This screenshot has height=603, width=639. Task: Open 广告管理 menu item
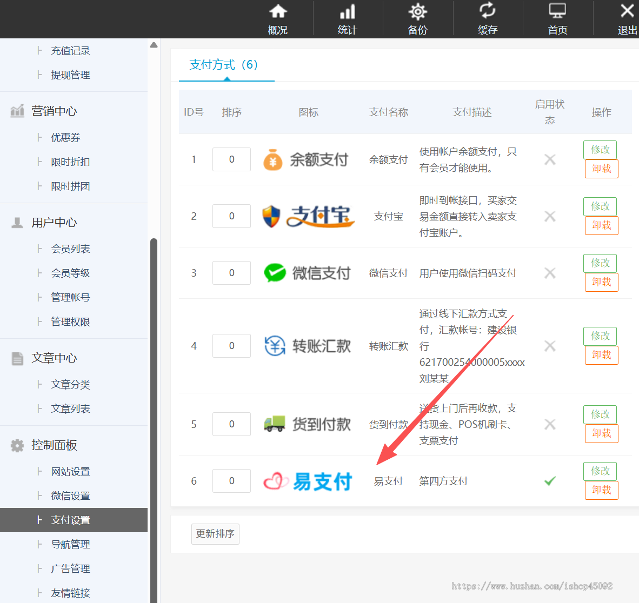[70, 569]
